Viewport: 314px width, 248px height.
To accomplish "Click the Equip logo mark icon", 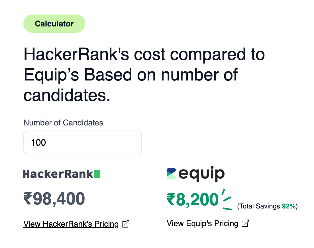I will tap(171, 173).
